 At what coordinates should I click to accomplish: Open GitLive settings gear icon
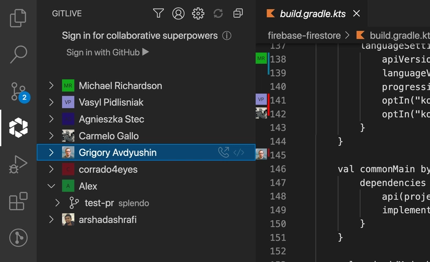[198, 13]
